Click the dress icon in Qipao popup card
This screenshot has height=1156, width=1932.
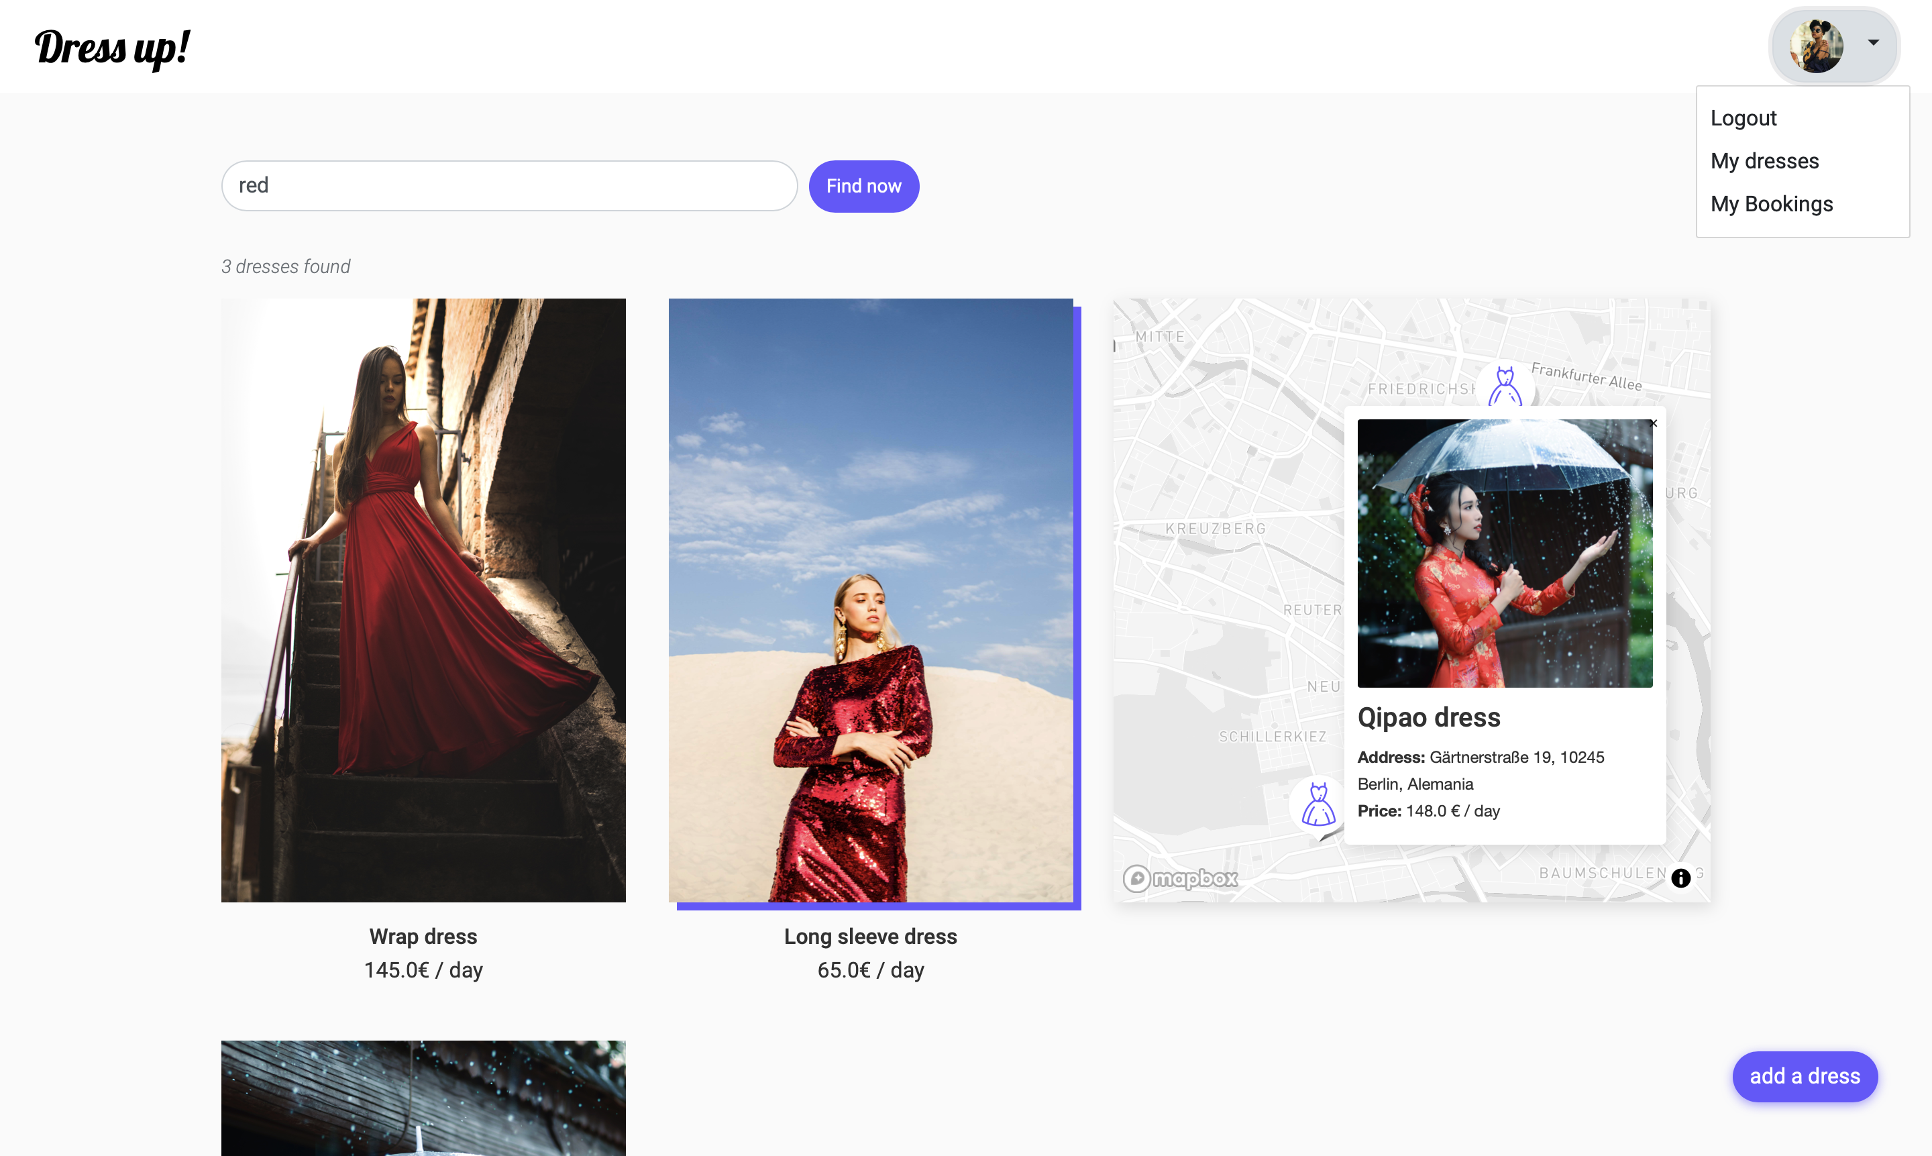point(1317,802)
